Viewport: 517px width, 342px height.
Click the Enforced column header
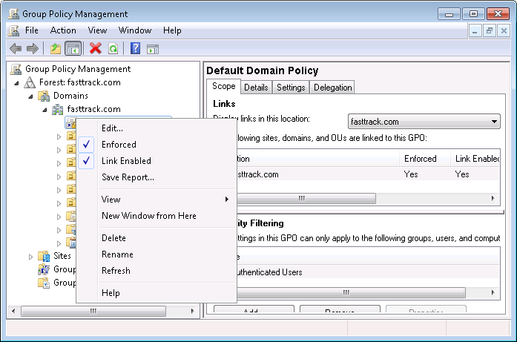pos(425,159)
